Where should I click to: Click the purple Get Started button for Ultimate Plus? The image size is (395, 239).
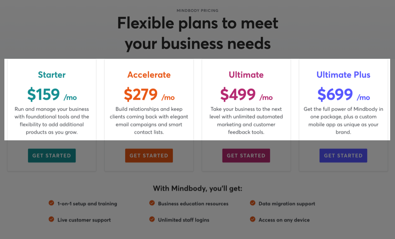[343, 156]
